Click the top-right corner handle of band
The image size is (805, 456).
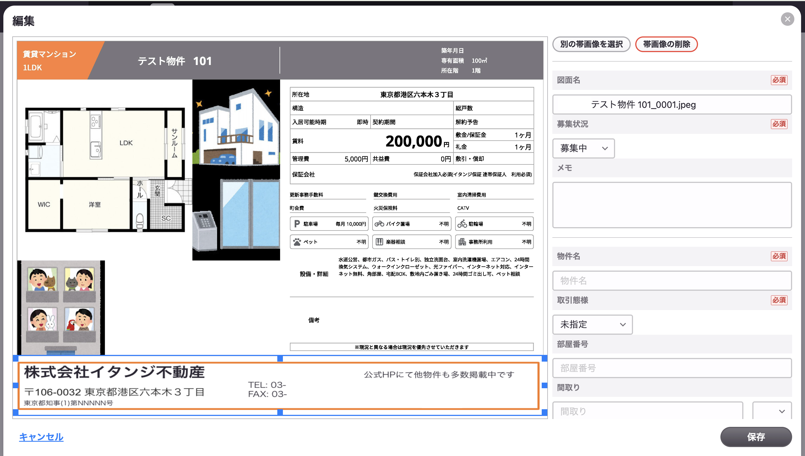click(544, 359)
